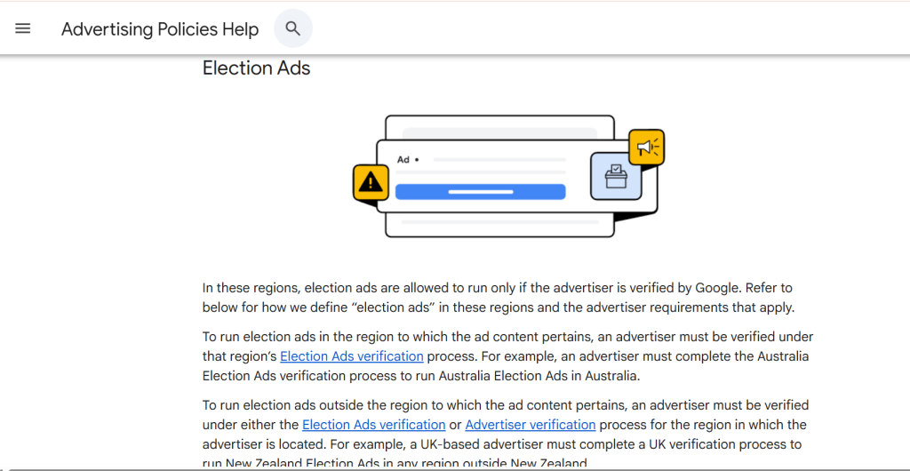Click the search magnifier icon
The height and width of the screenshot is (471, 910).
tap(293, 28)
